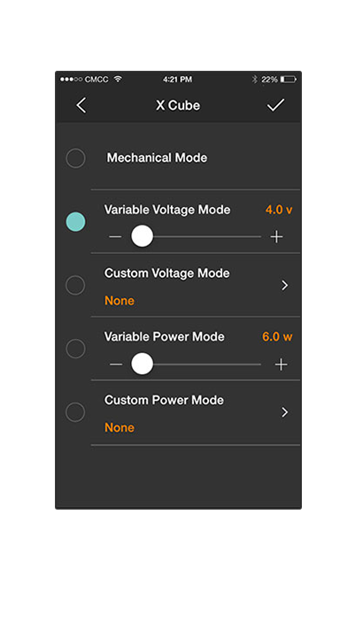
Task: Open Custom Voltage Mode chevron
Action: pyautogui.click(x=284, y=286)
